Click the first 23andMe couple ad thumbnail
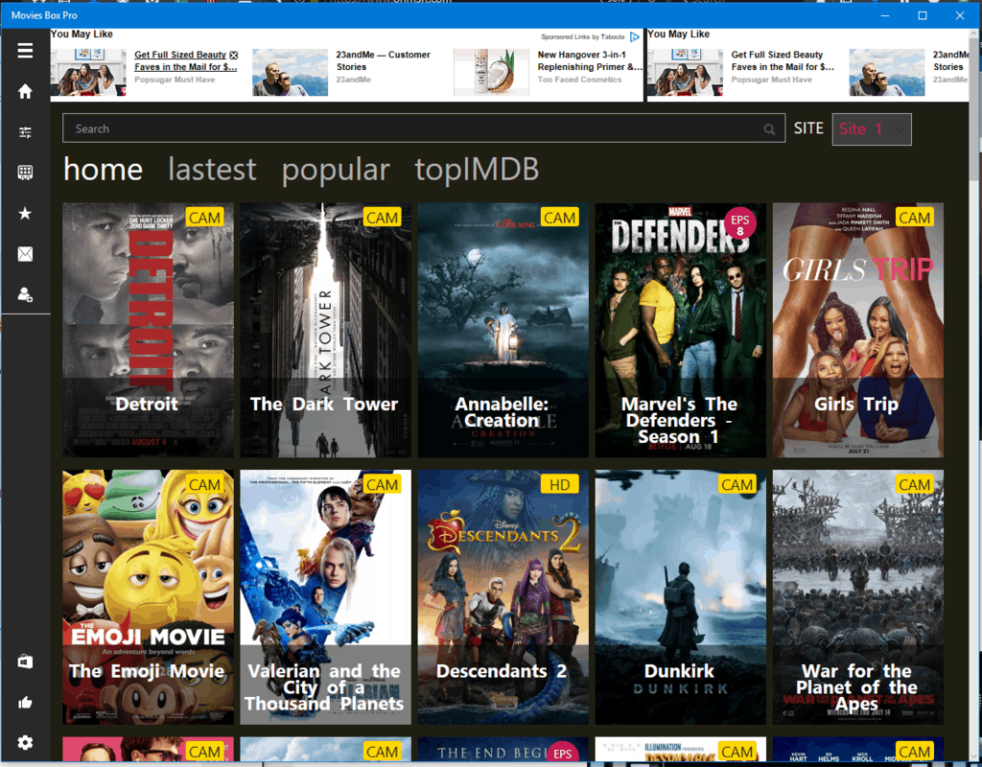Viewport: 982px width, 767px height. click(x=290, y=73)
